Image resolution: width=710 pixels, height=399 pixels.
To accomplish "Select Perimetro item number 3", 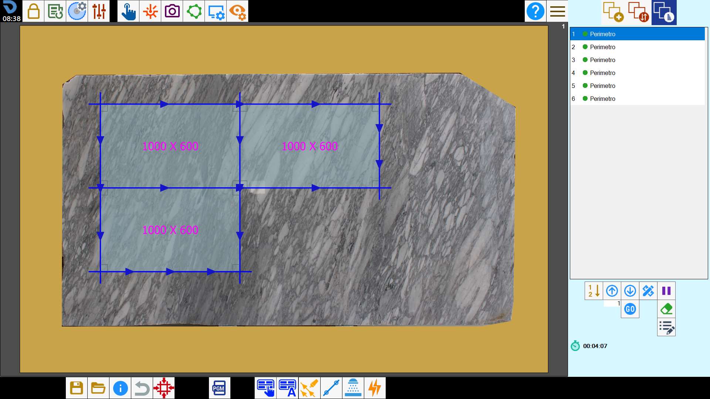I will 638,60.
